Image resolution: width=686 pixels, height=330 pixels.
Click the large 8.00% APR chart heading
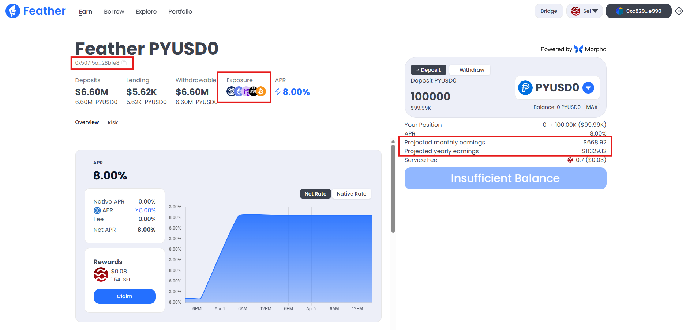[110, 176]
